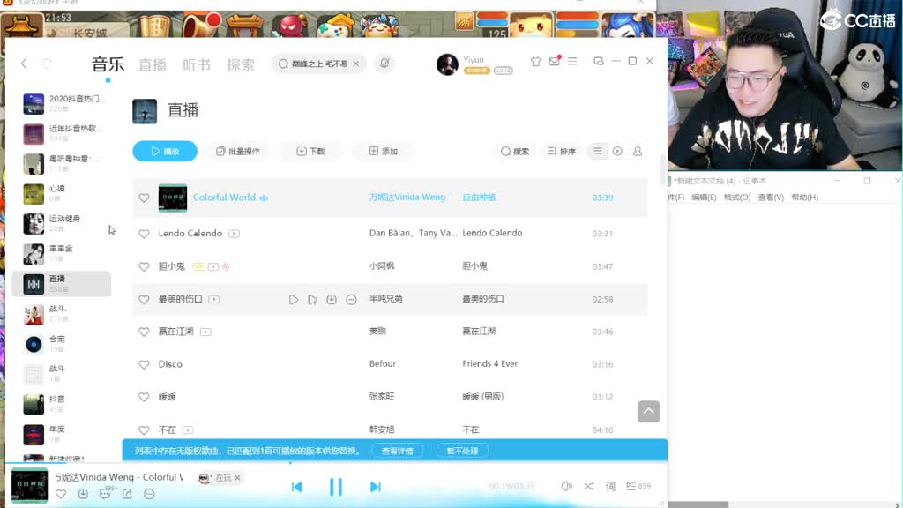Switch to mini player mode icon

pyautogui.click(x=599, y=61)
